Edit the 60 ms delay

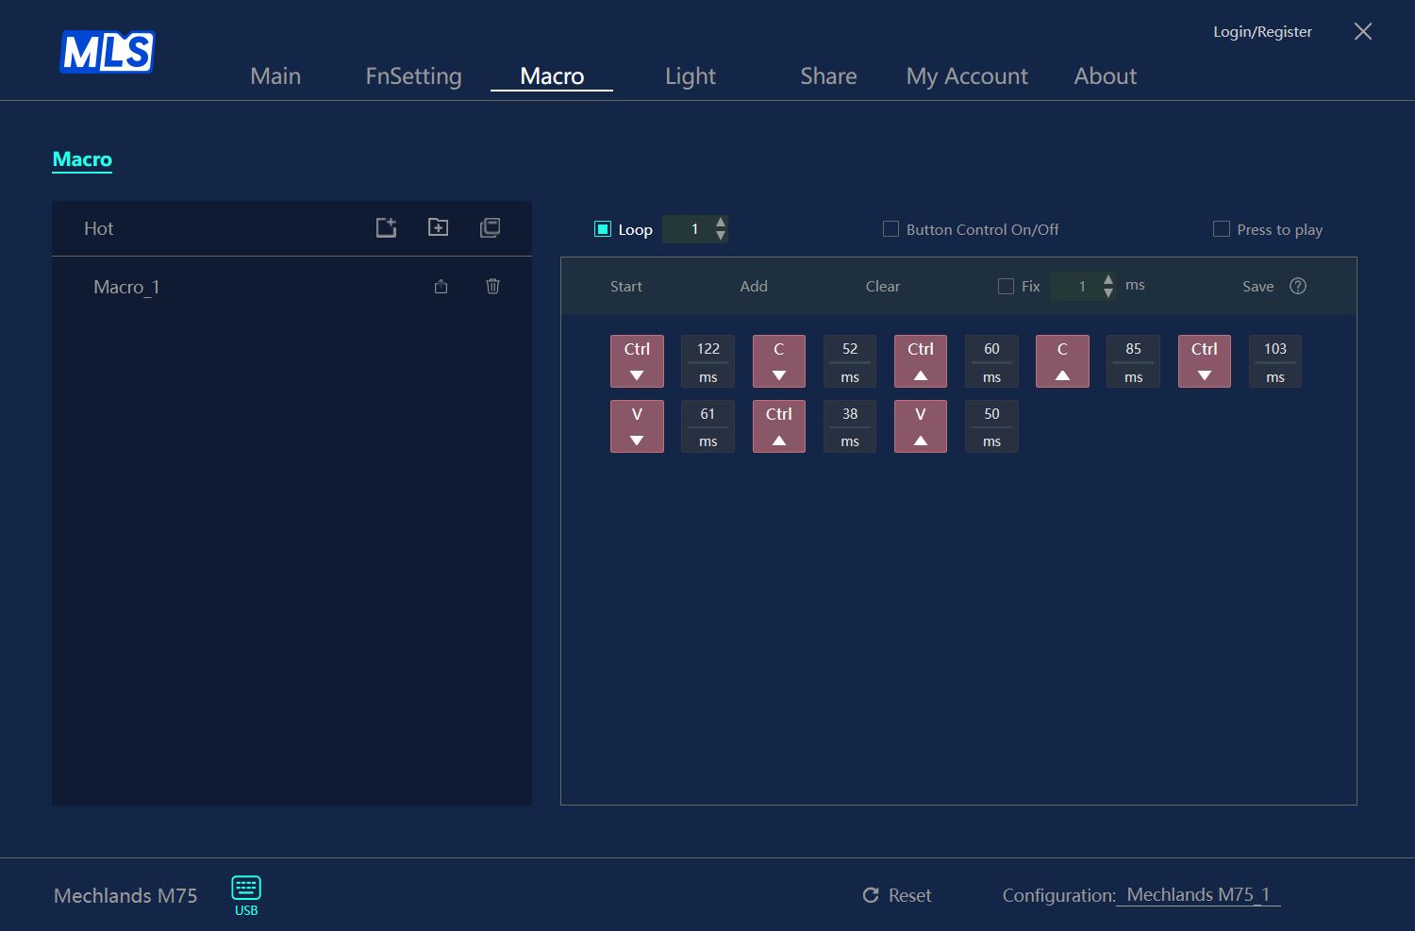[991, 361]
